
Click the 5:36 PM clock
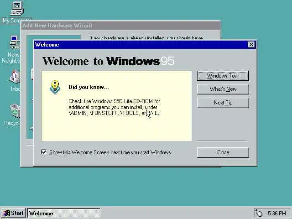point(277,213)
